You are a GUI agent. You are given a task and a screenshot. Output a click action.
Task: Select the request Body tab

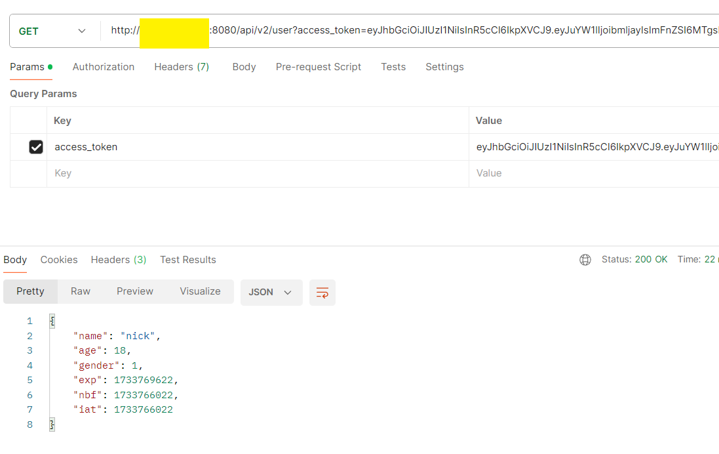point(244,67)
